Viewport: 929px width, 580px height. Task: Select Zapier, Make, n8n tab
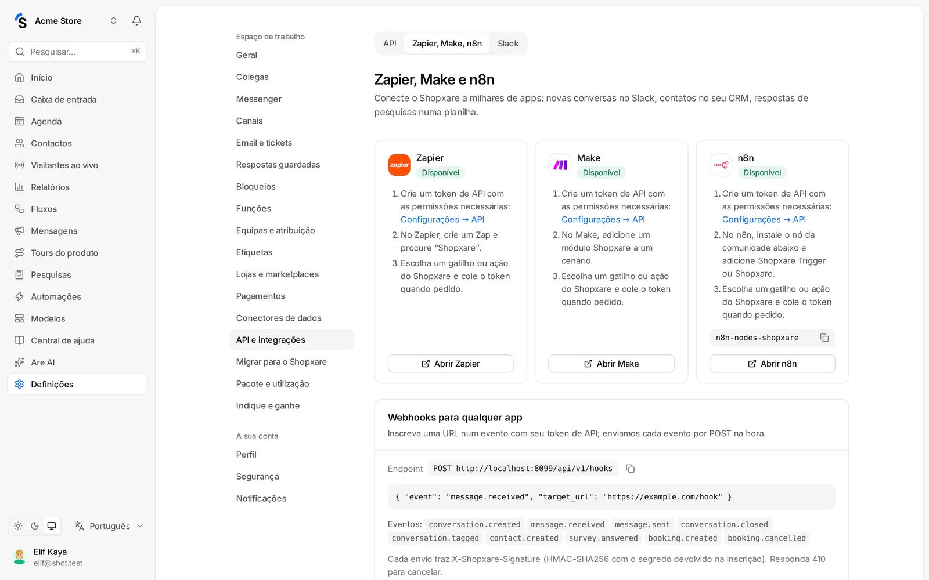(447, 43)
